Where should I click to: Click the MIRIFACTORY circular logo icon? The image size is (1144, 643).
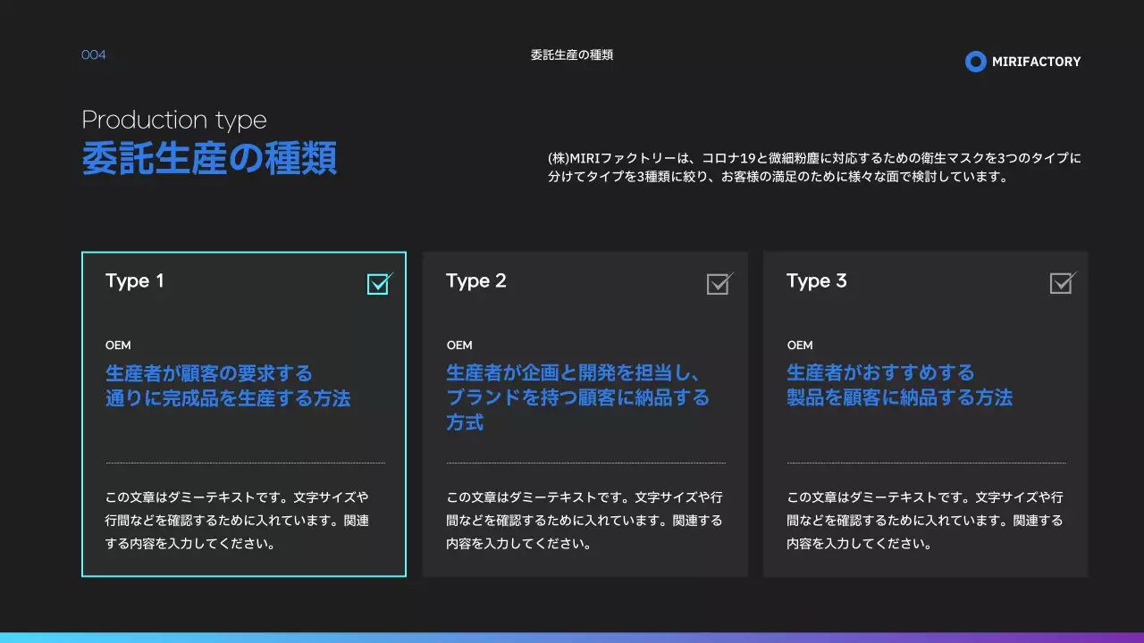(x=975, y=62)
